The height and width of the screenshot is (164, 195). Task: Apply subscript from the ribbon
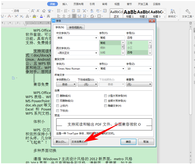(22, 16)
